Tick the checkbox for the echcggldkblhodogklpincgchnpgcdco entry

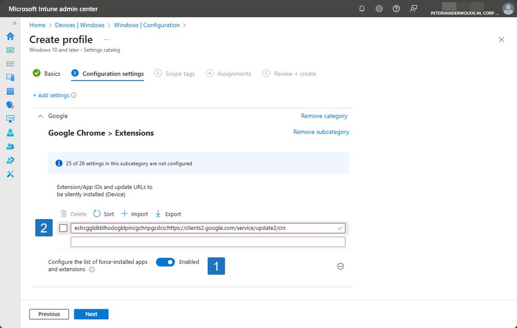pyautogui.click(x=63, y=228)
